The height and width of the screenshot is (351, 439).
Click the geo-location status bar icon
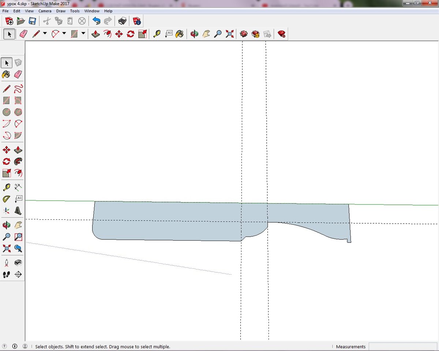(4, 346)
